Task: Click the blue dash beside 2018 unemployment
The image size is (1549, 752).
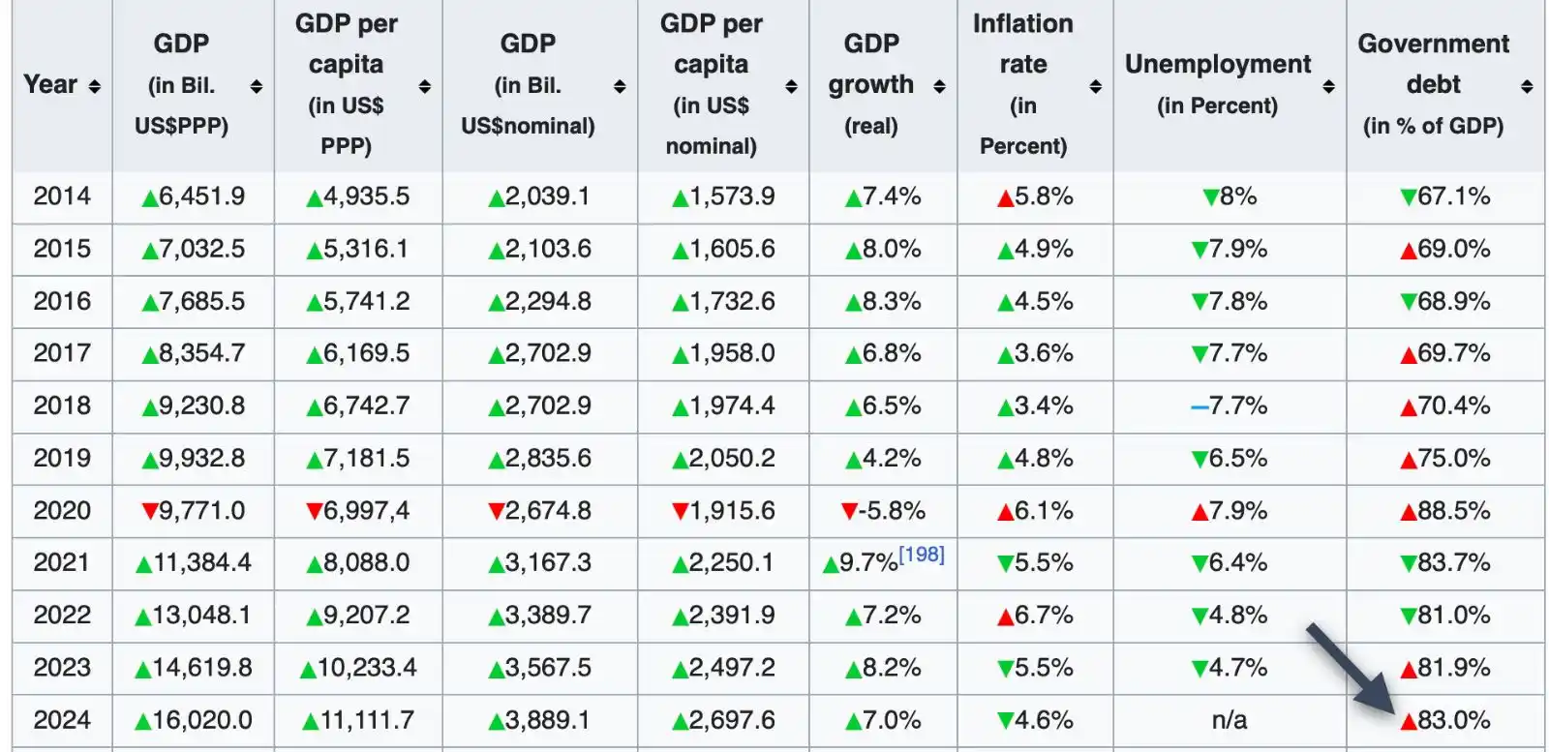Action: pos(1200,406)
